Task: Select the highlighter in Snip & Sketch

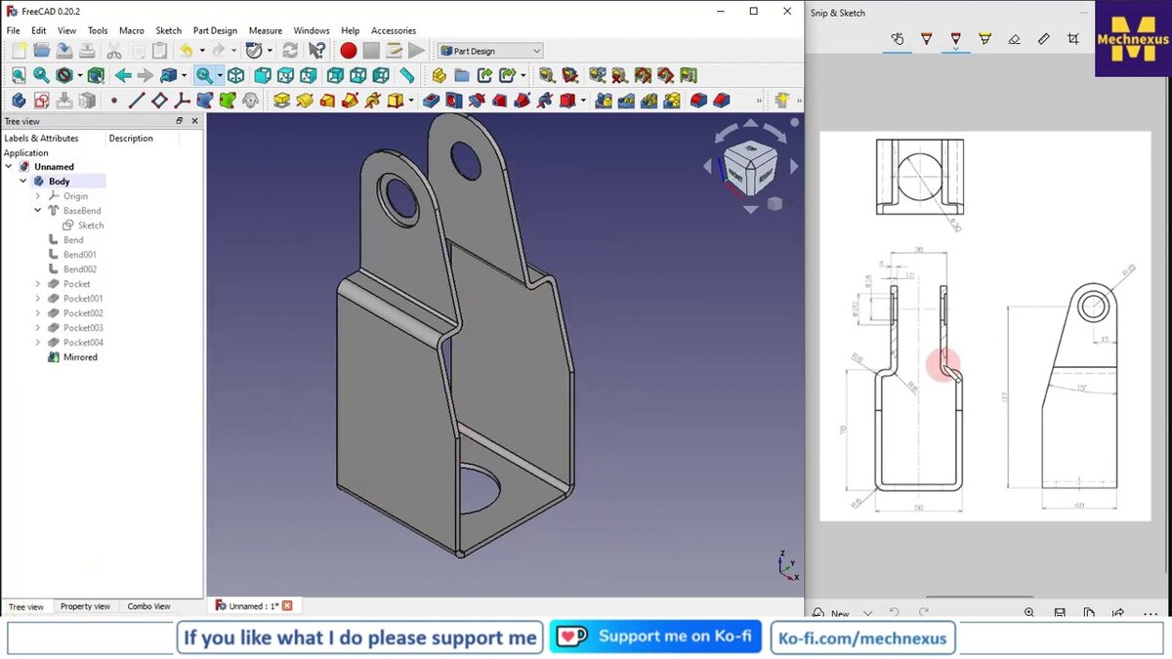Action: 984,39
